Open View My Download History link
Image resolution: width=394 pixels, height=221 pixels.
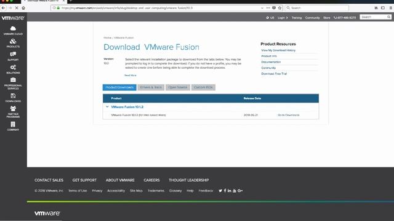(278, 50)
